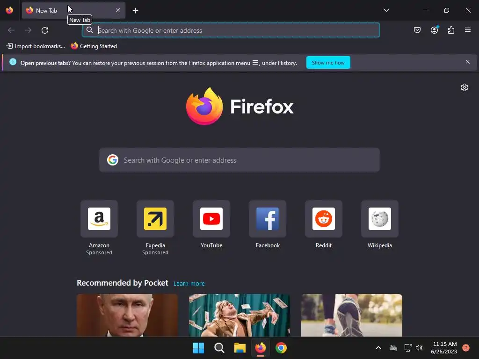Open the notification badge showing 2
Screen dimensions: 479x359
point(465,348)
